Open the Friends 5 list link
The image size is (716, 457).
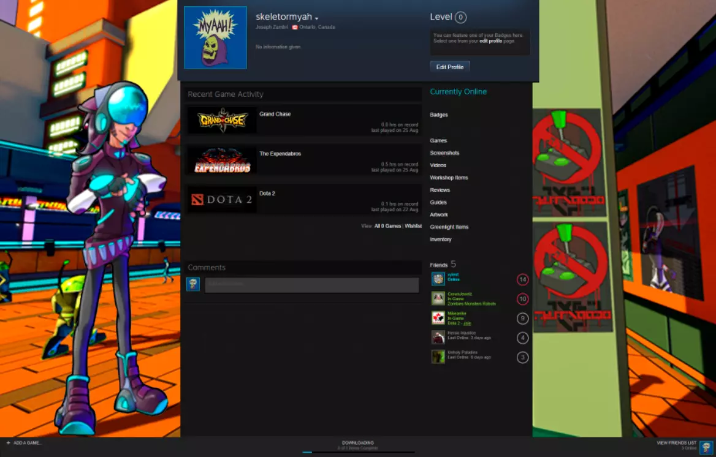(443, 265)
